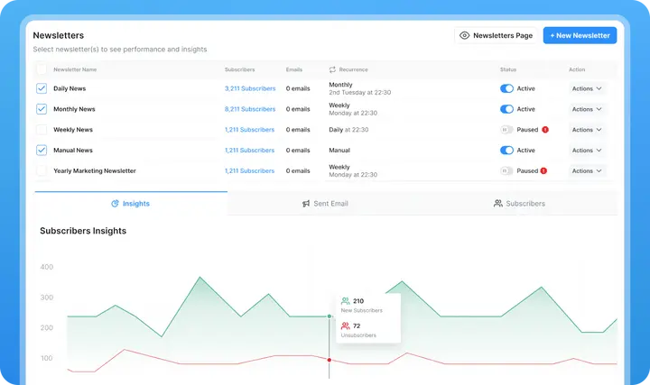The height and width of the screenshot is (385, 650).
Task: Click the red alert badge on Yearly Marketing Newsletter
Action: tap(543, 170)
